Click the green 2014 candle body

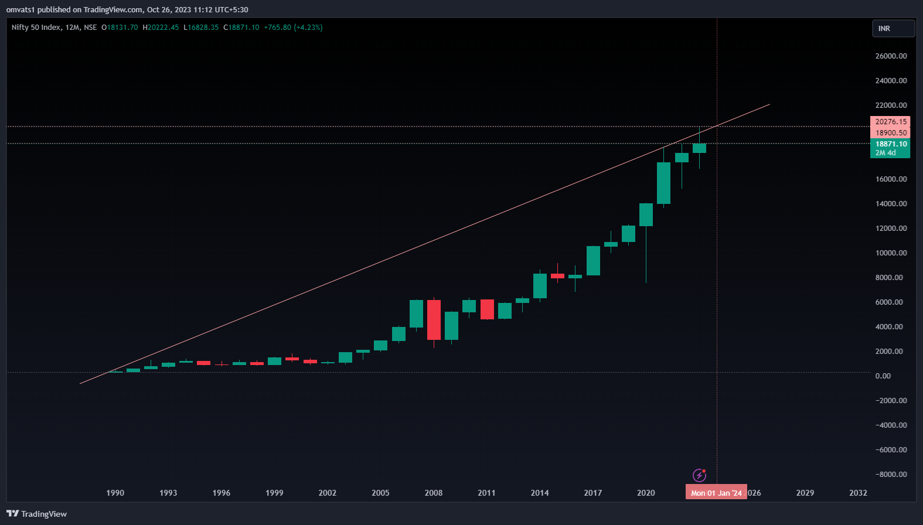(x=540, y=286)
